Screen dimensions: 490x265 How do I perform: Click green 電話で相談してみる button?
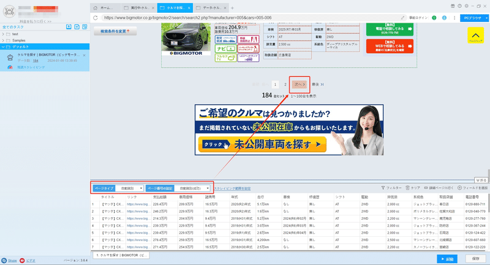tap(390, 29)
